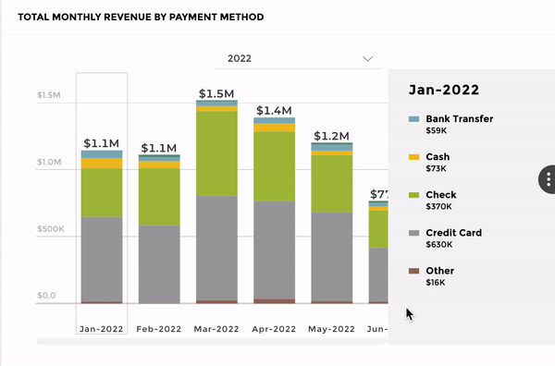Click the Credit Card legend label
Image resolution: width=555 pixels, height=366 pixels.
pyautogui.click(x=454, y=233)
